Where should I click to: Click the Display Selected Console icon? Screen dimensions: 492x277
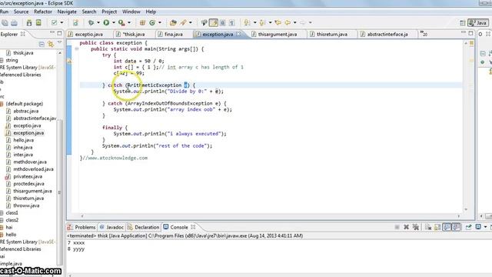[x=478, y=227]
